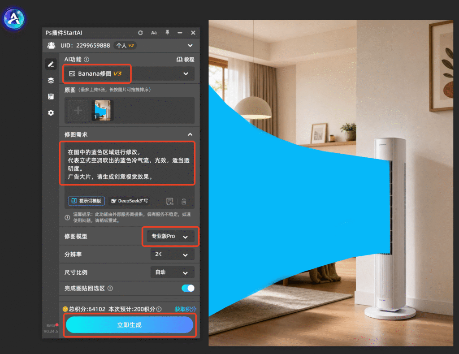Add a new source image with plus box
This screenshot has height=354, width=459.
point(78,111)
